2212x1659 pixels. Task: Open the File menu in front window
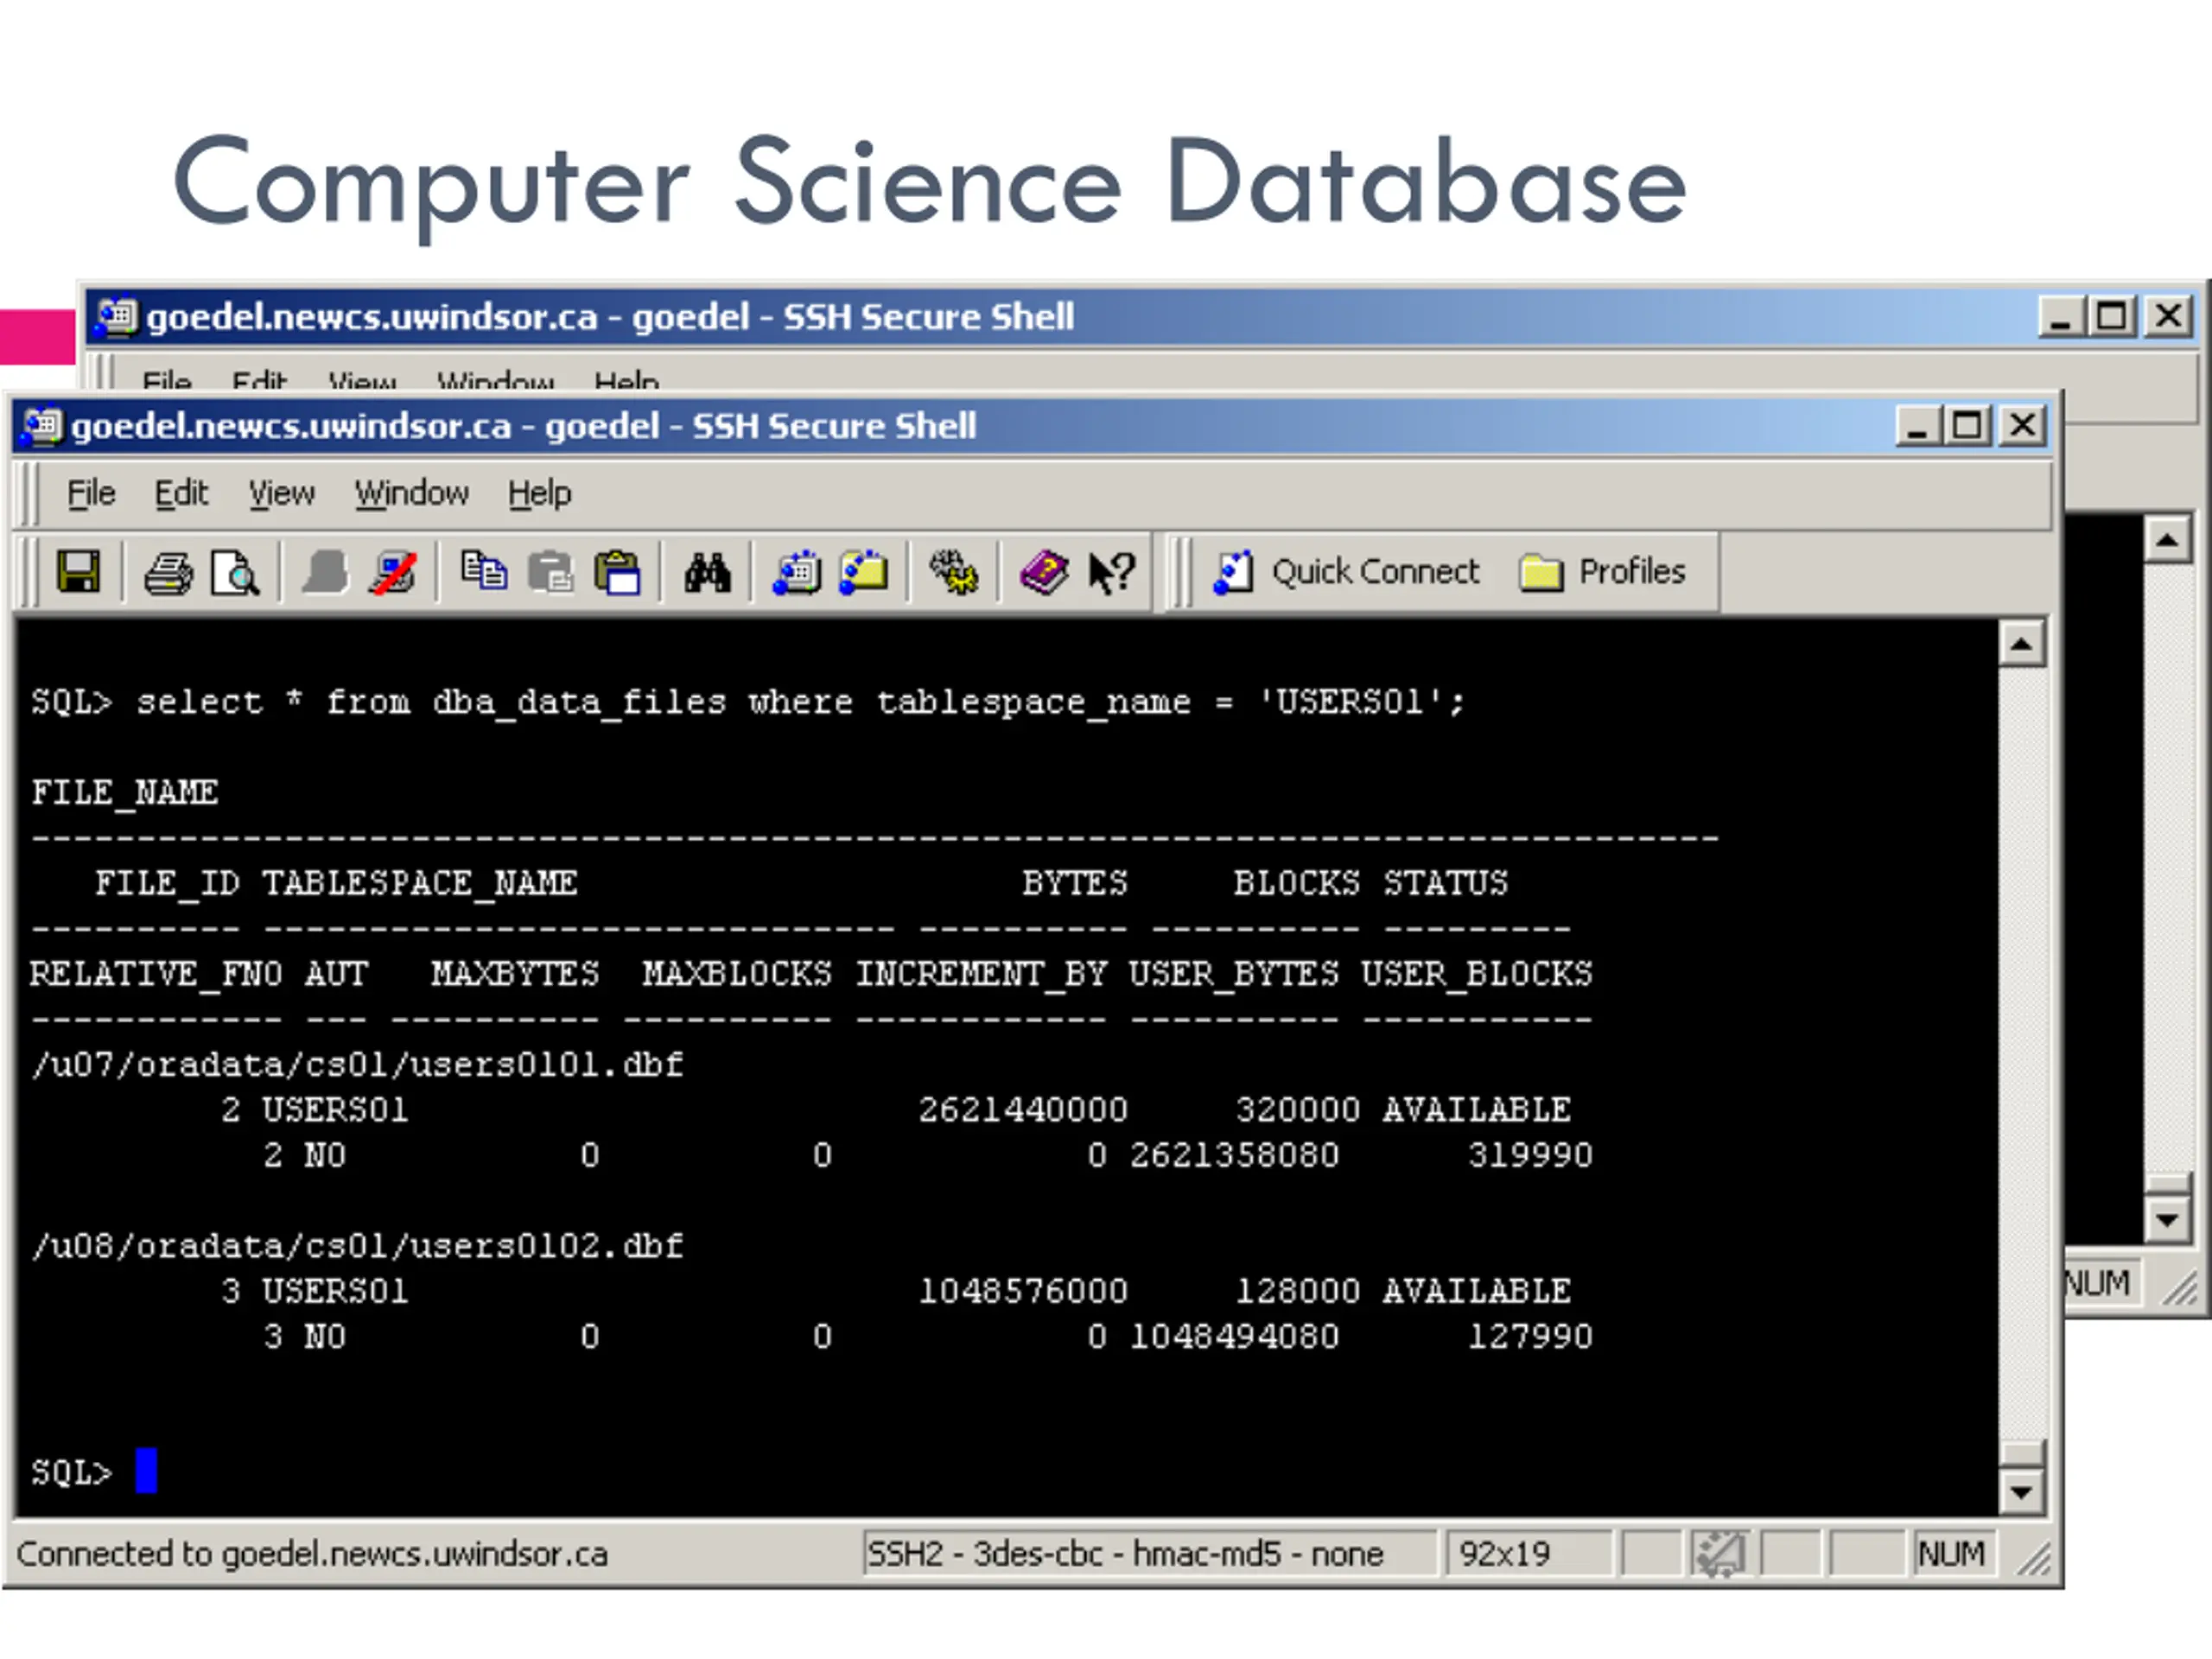point(91,493)
